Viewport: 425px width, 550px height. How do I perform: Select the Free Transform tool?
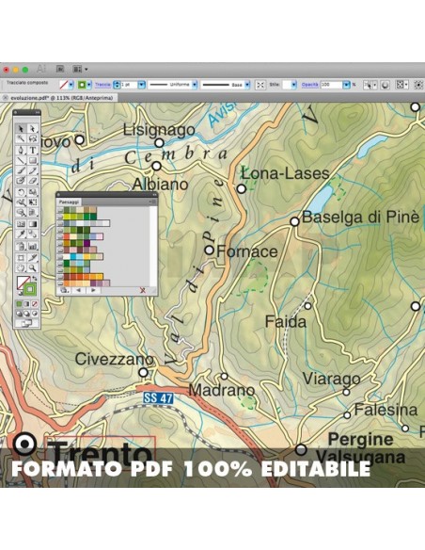pos(33,202)
